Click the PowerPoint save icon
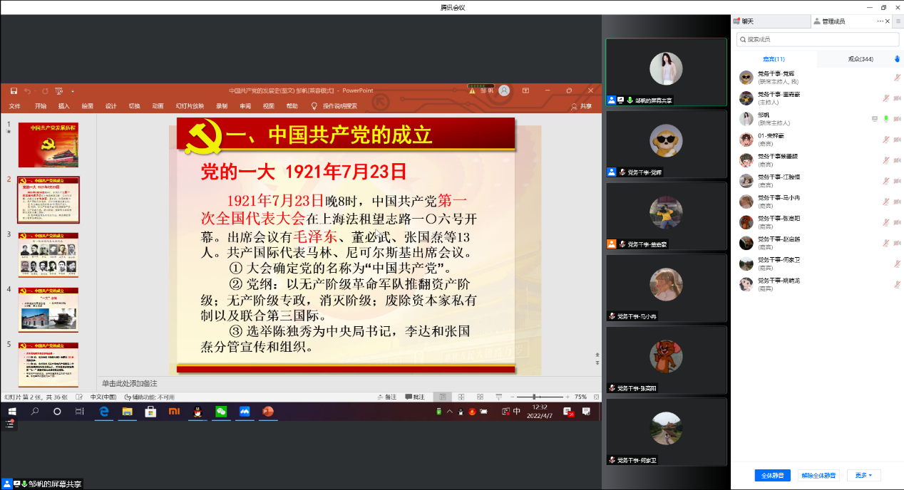 14,91
